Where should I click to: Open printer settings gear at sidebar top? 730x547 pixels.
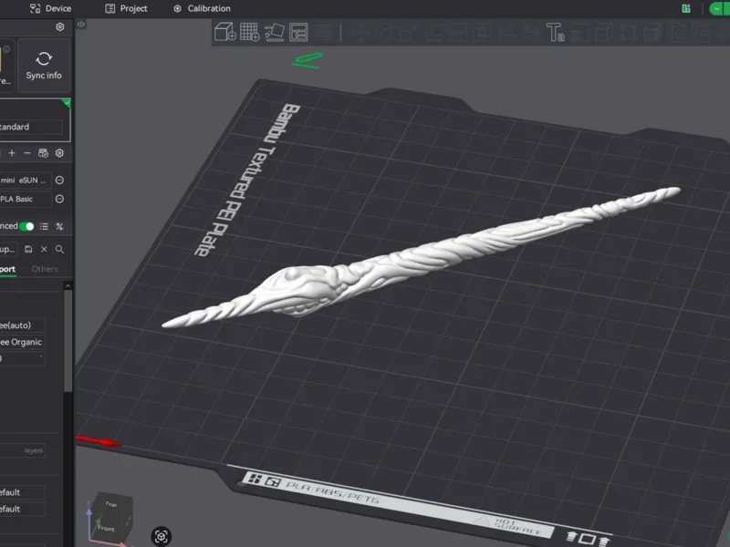[60, 27]
